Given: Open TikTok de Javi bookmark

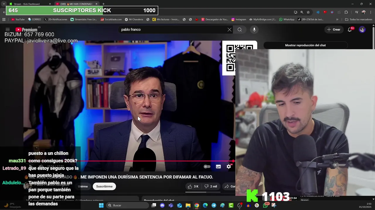Looking at the screenshot, I should point(311,20).
